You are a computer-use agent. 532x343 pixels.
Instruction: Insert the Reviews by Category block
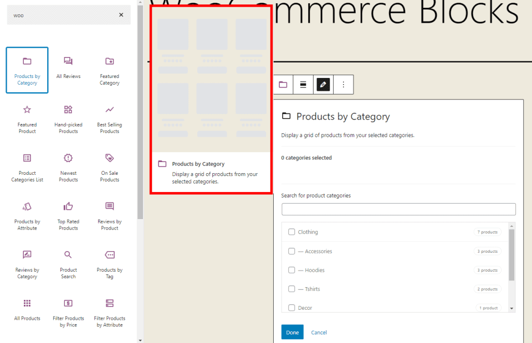(27, 263)
